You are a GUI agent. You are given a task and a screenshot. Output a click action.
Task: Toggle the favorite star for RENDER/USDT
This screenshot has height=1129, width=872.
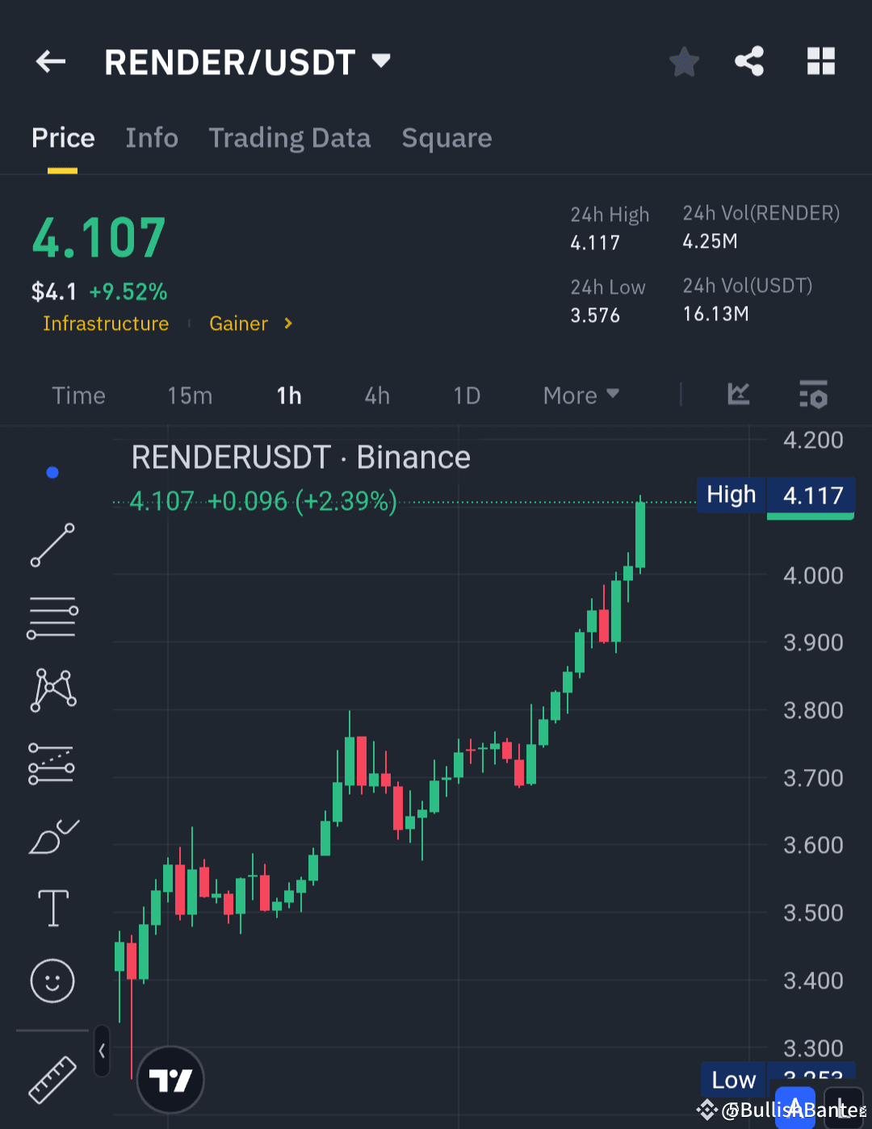[x=684, y=61]
